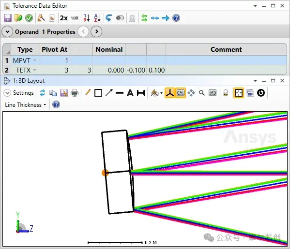Refresh the 3D Layout with blue arrows
290x249 pixels.
coord(42,93)
